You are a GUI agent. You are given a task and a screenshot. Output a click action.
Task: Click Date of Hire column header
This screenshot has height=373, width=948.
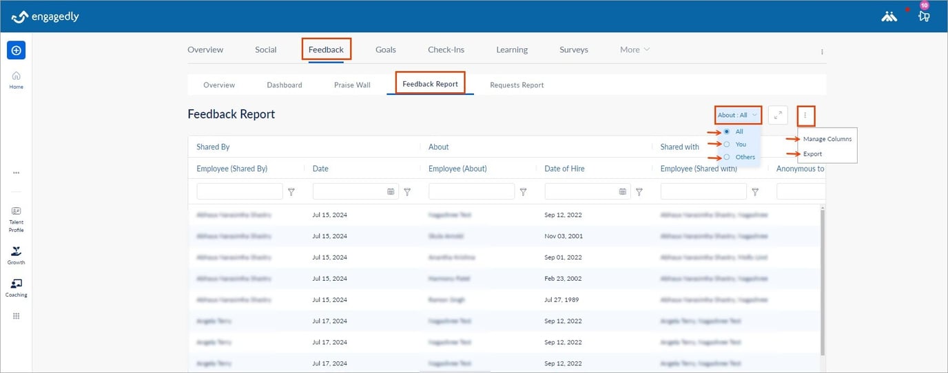tap(564, 169)
